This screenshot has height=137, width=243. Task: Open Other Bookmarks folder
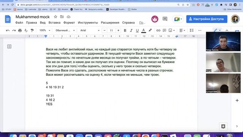[x=232, y=9]
